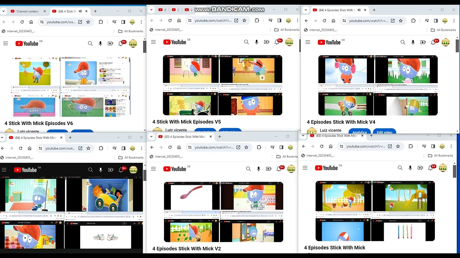Open YouTube search in the V2 video window
This screenshot has height=258, width=460.
click(248, 169)
